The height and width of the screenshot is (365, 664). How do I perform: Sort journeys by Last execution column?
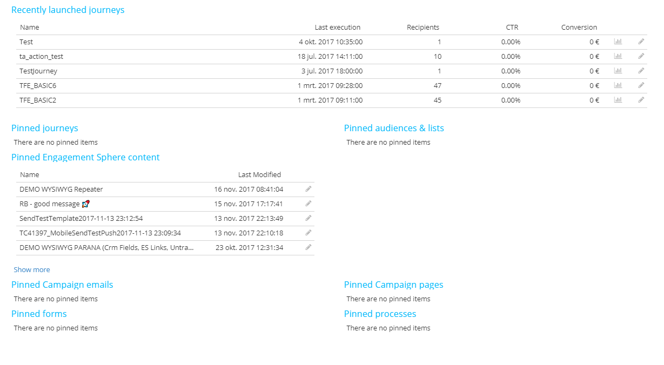tap(337, 27)
